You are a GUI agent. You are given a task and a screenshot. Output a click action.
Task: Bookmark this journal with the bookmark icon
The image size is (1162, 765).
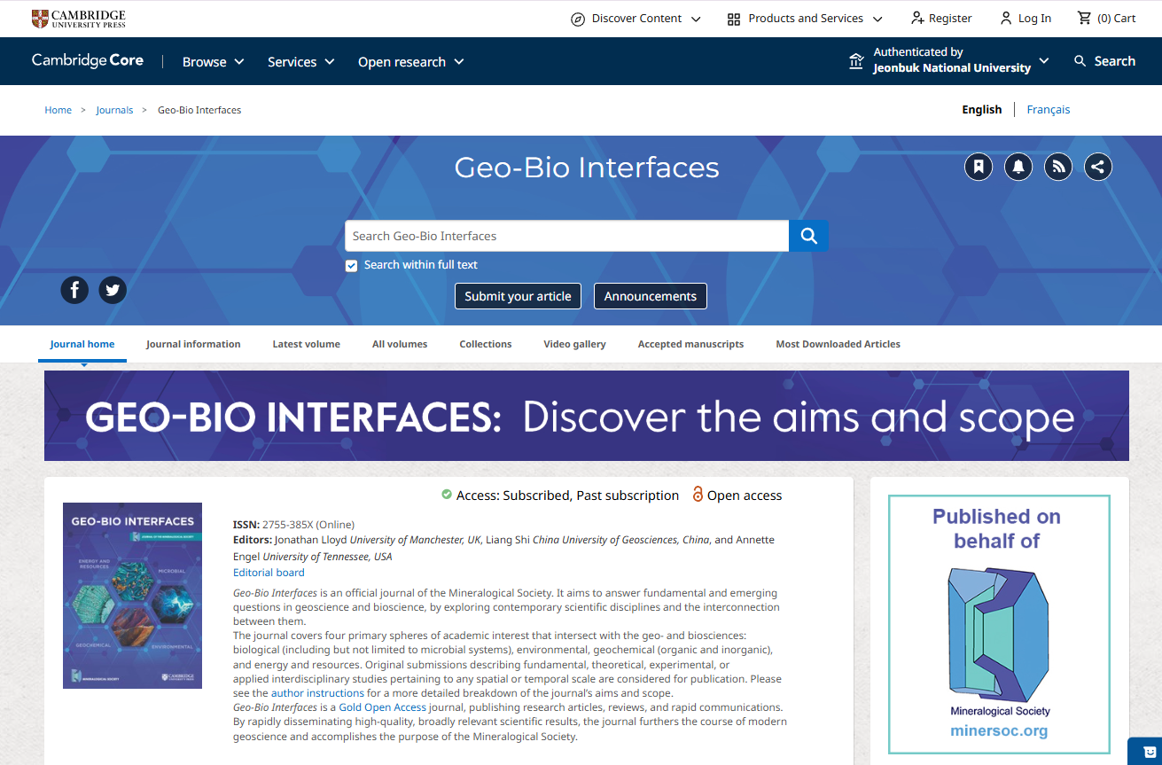[x=979, y=167]
